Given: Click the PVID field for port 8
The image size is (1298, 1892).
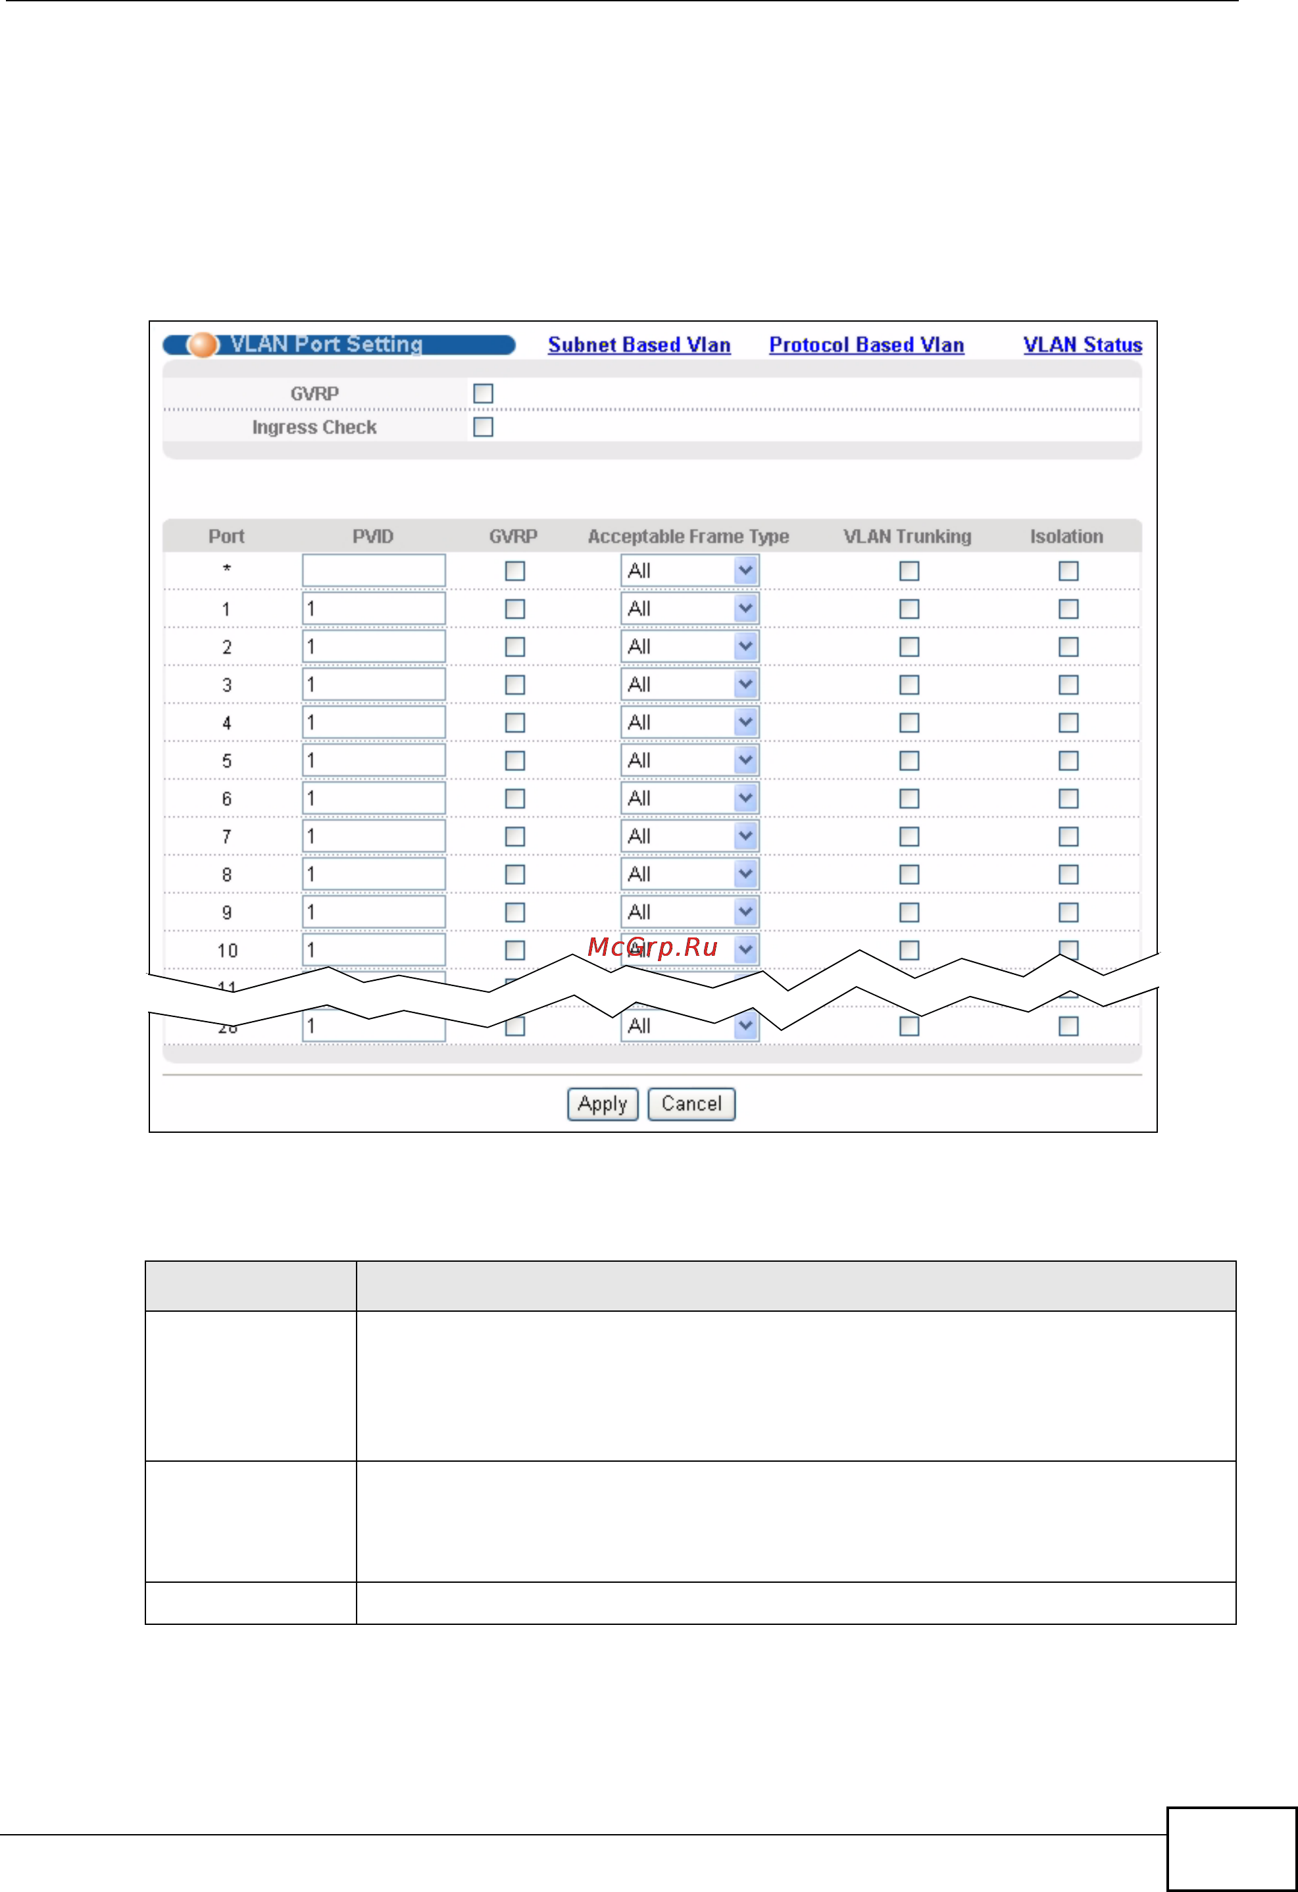Looking at the screenshot, I should tap(374, 874).
